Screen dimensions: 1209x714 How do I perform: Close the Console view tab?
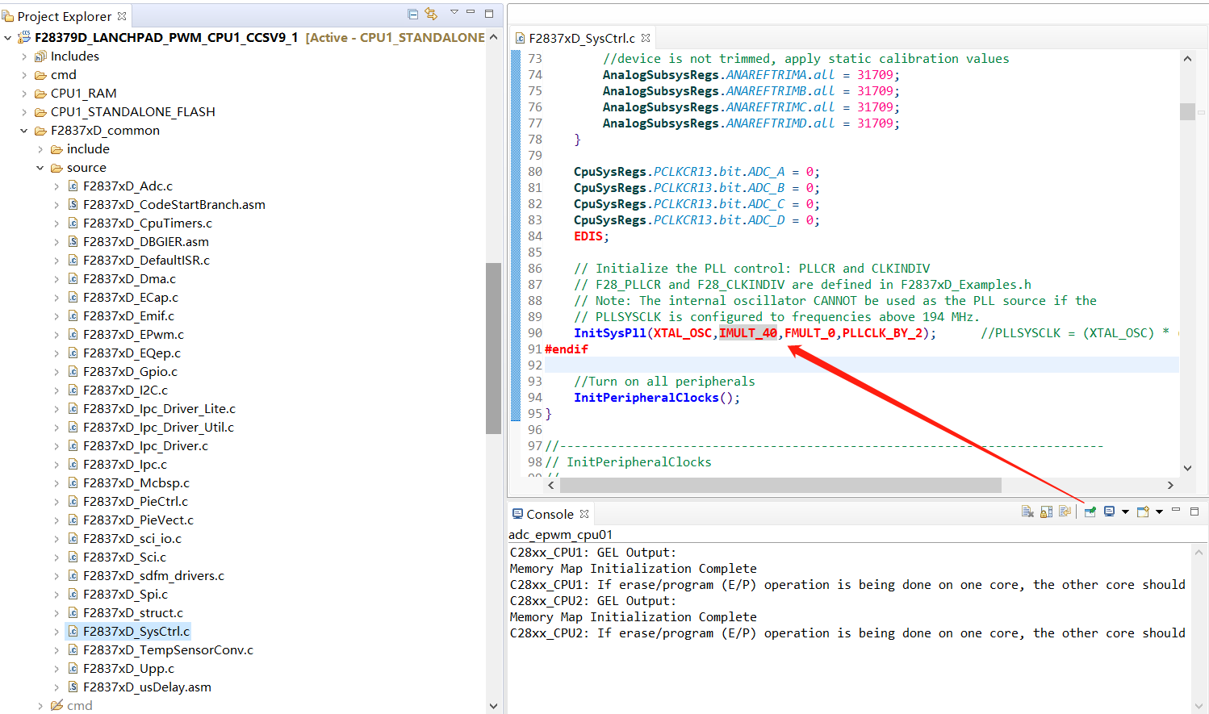(584, 514)
